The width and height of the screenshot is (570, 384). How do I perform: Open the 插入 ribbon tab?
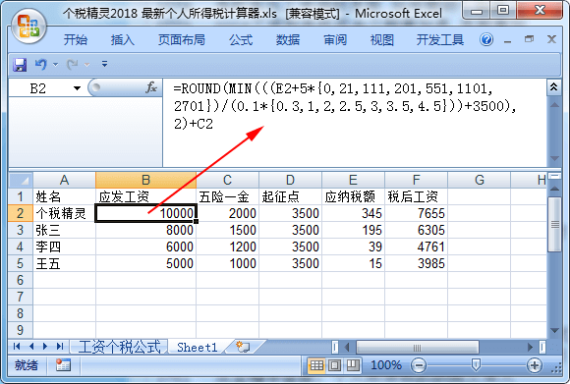click(123, 39)
